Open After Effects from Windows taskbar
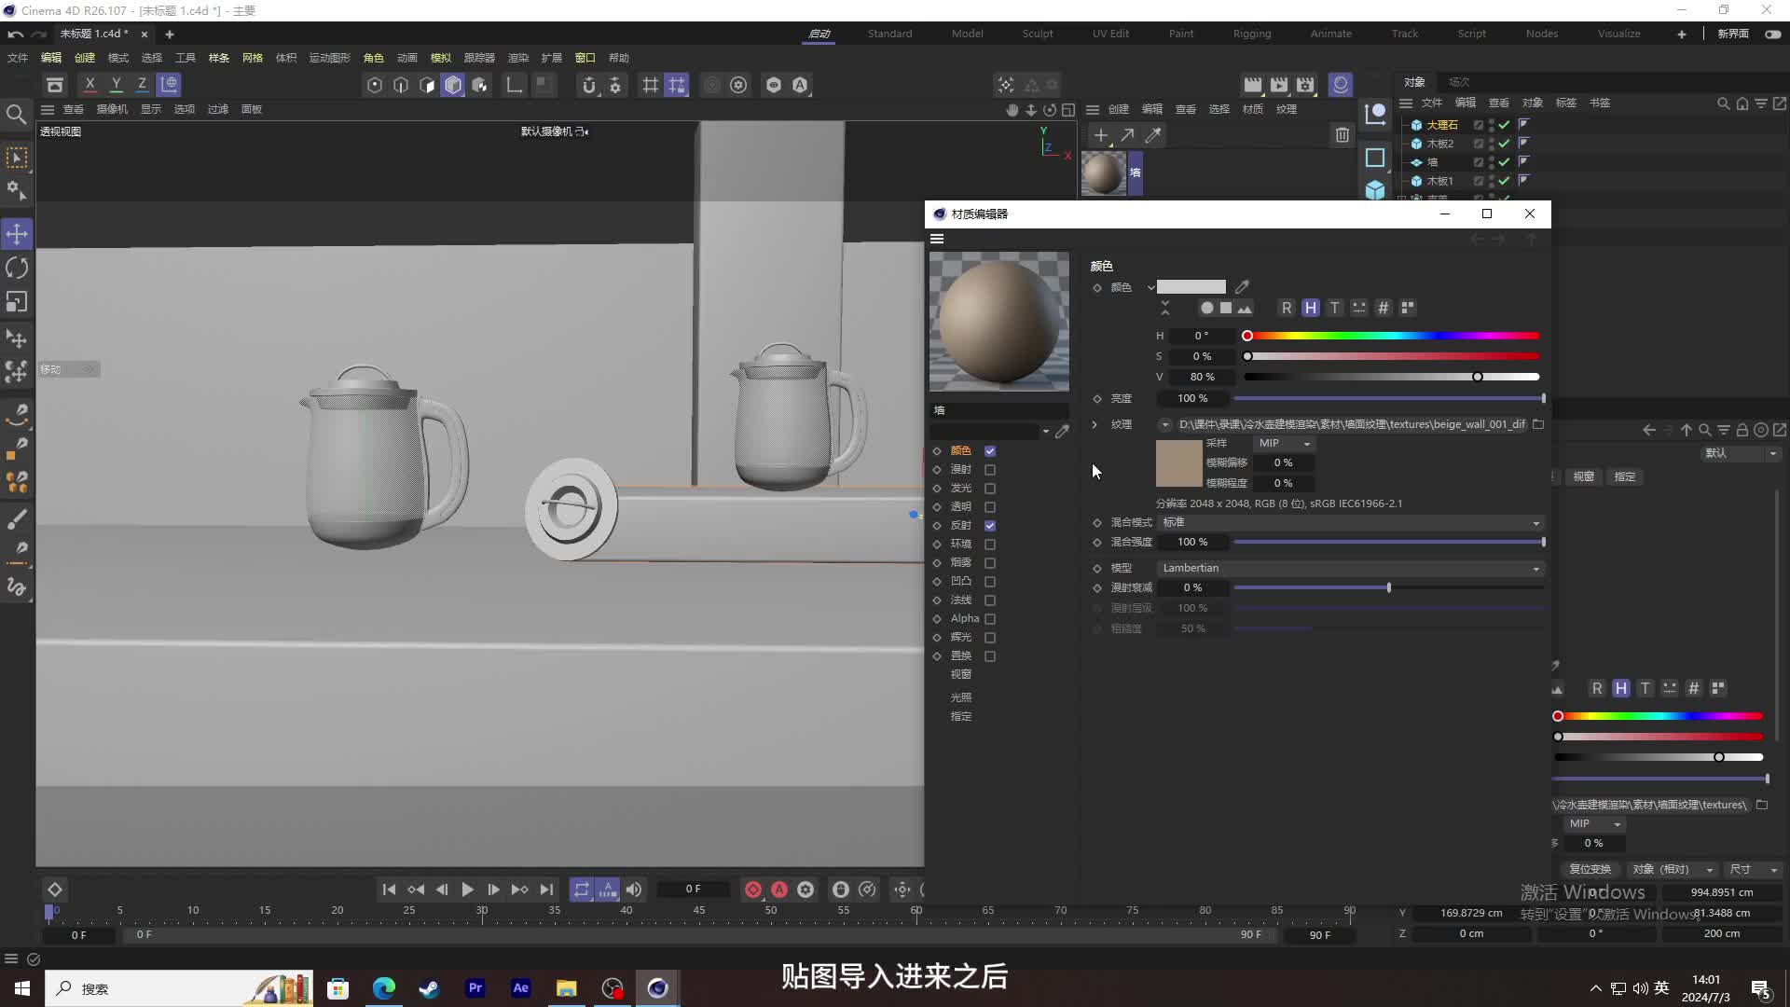The image size is (1790, 1007). pos(521,988)
